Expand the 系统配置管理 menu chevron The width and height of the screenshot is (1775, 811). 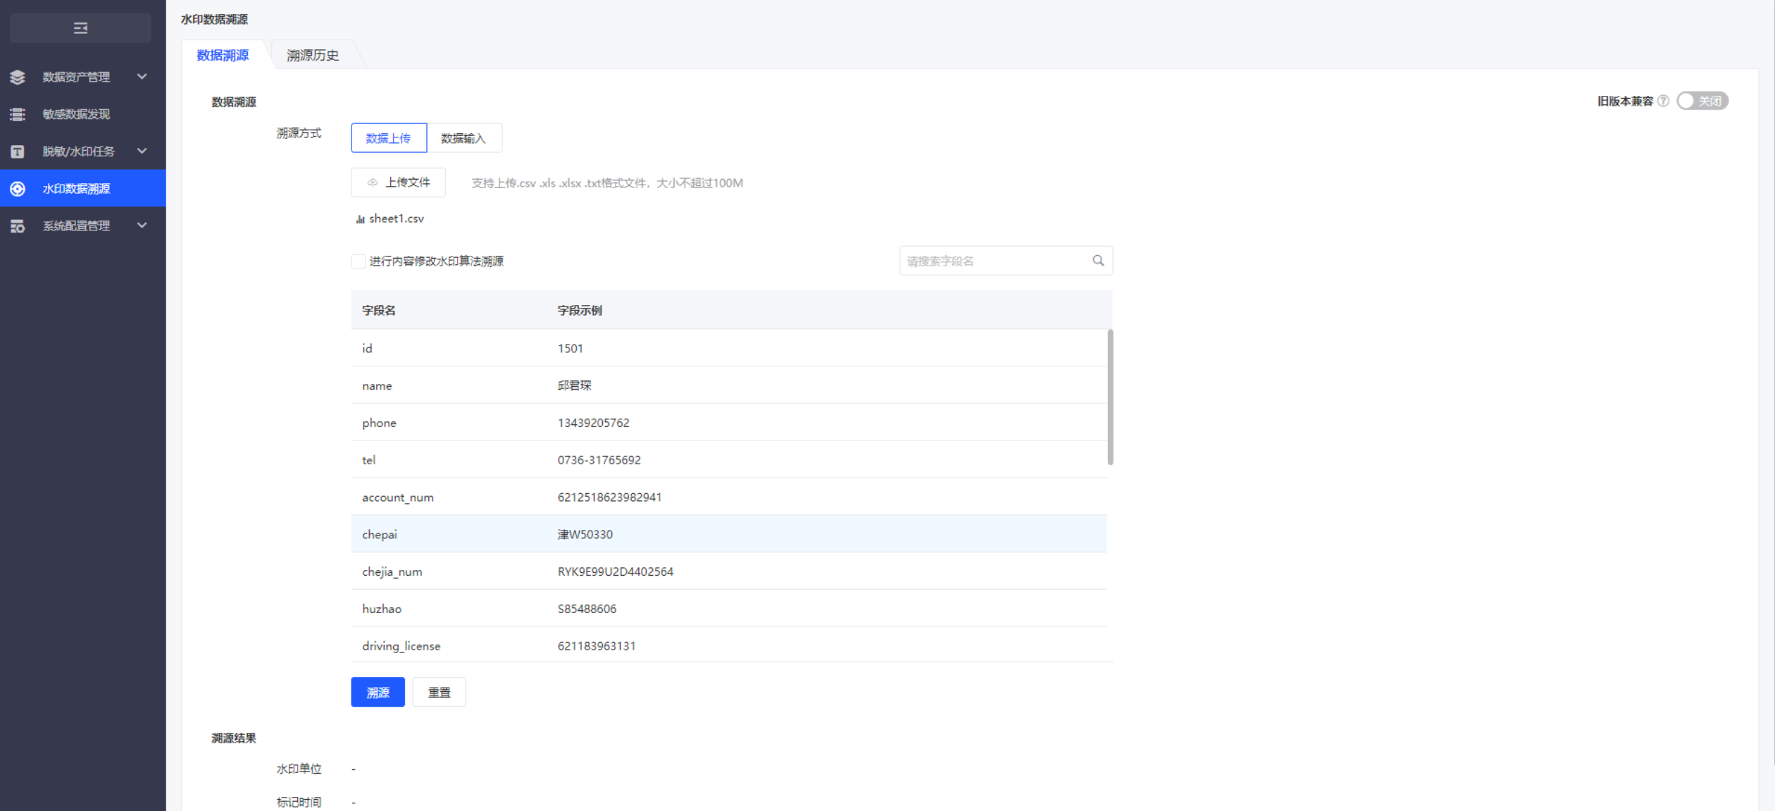click(x=142, y=225)
